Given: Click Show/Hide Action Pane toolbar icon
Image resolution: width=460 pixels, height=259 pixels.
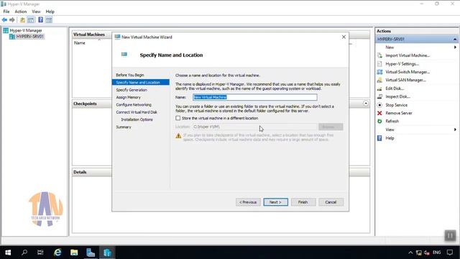Looking at the screenshot, I should tap(49, 20).
